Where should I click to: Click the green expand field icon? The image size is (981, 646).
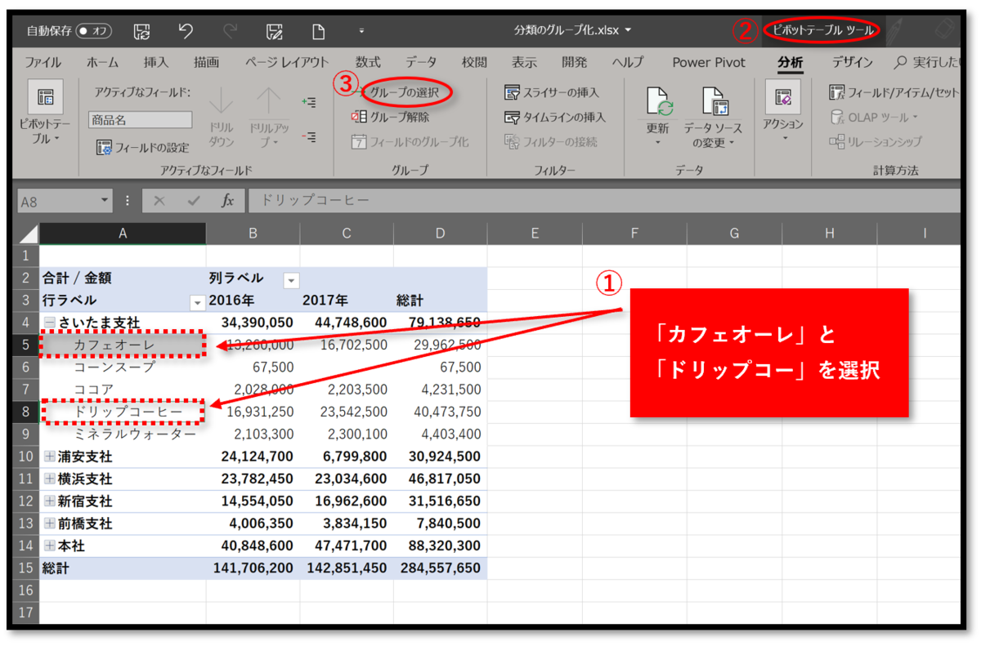click(309, 102)
